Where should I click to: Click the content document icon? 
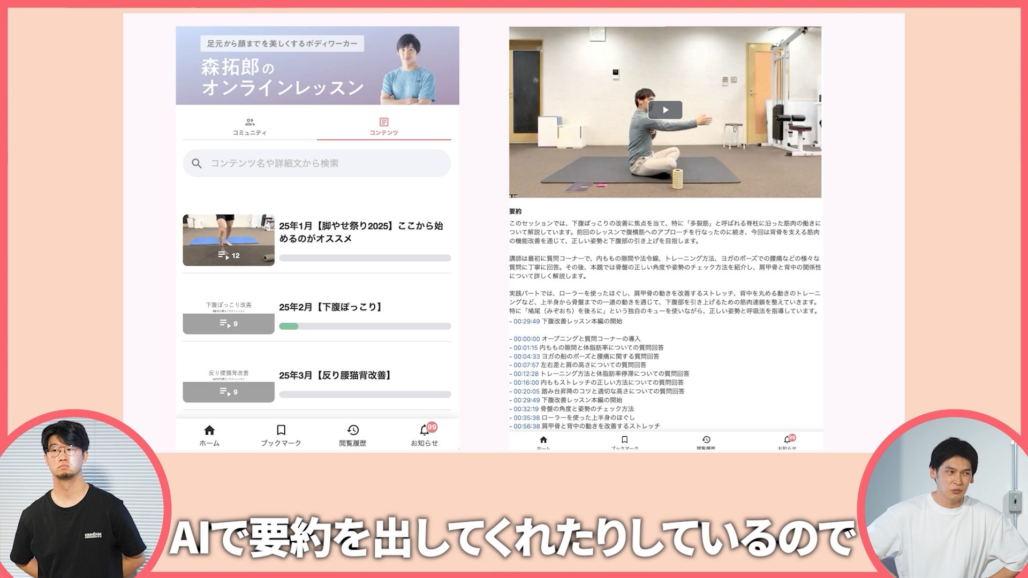(x=384, y=122)
